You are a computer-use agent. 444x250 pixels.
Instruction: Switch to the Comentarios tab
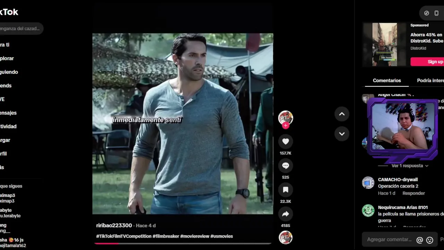point(387,80)
